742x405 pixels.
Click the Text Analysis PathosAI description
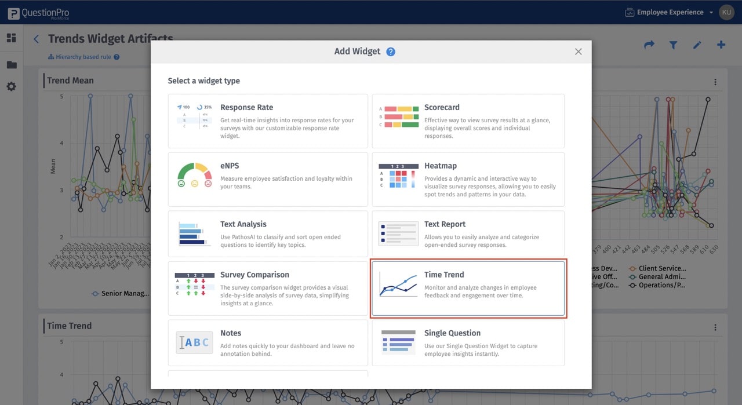[x=281, y=241]
